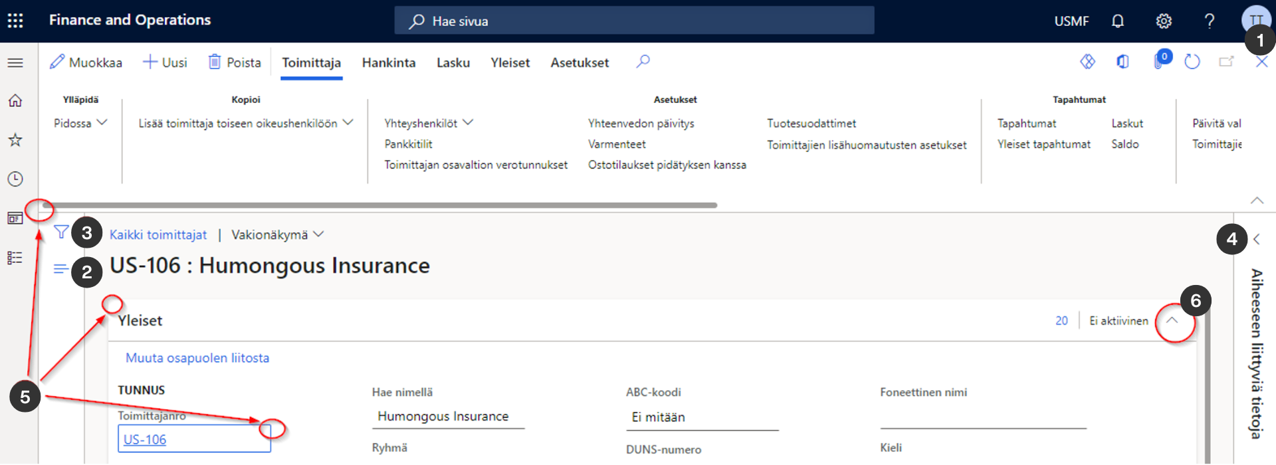Go to Home in sidebar

pyautogui.click(x=15, y=101)
